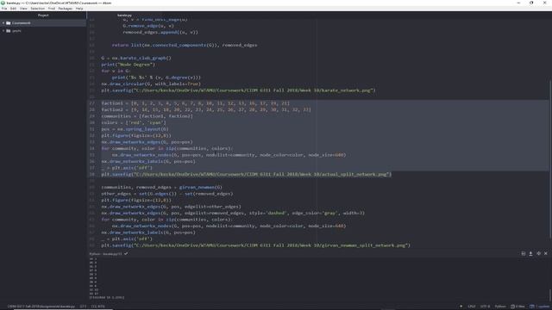Image resolution: width=552 pixels, height=310 pixels.
Task: Change UTF-8 encoding in status bar
Action: point(485,307)
